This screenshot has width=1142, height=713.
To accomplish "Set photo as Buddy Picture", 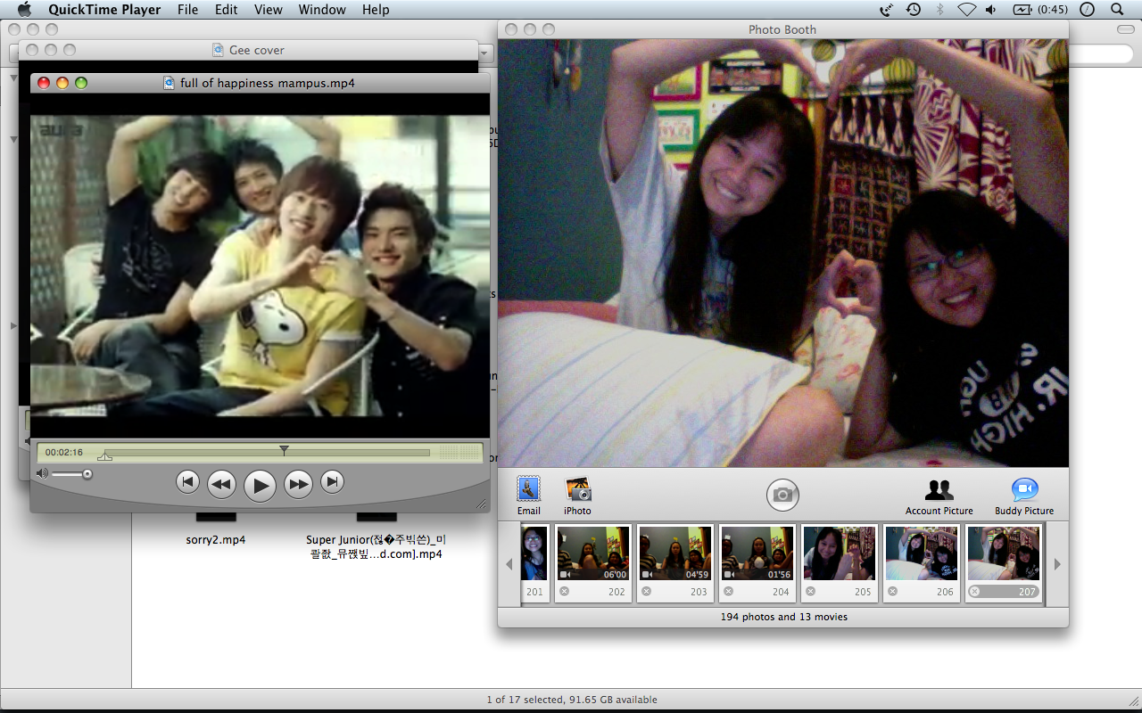I will [1024, 496].
